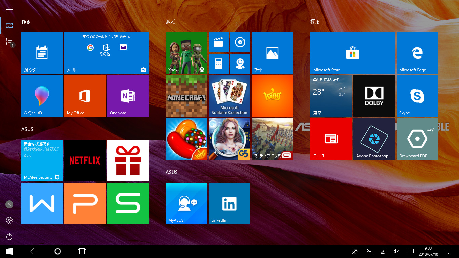Launch WPS Writer (blue W tile)
The width and height of the screenshot is (459, 258).
42,204
